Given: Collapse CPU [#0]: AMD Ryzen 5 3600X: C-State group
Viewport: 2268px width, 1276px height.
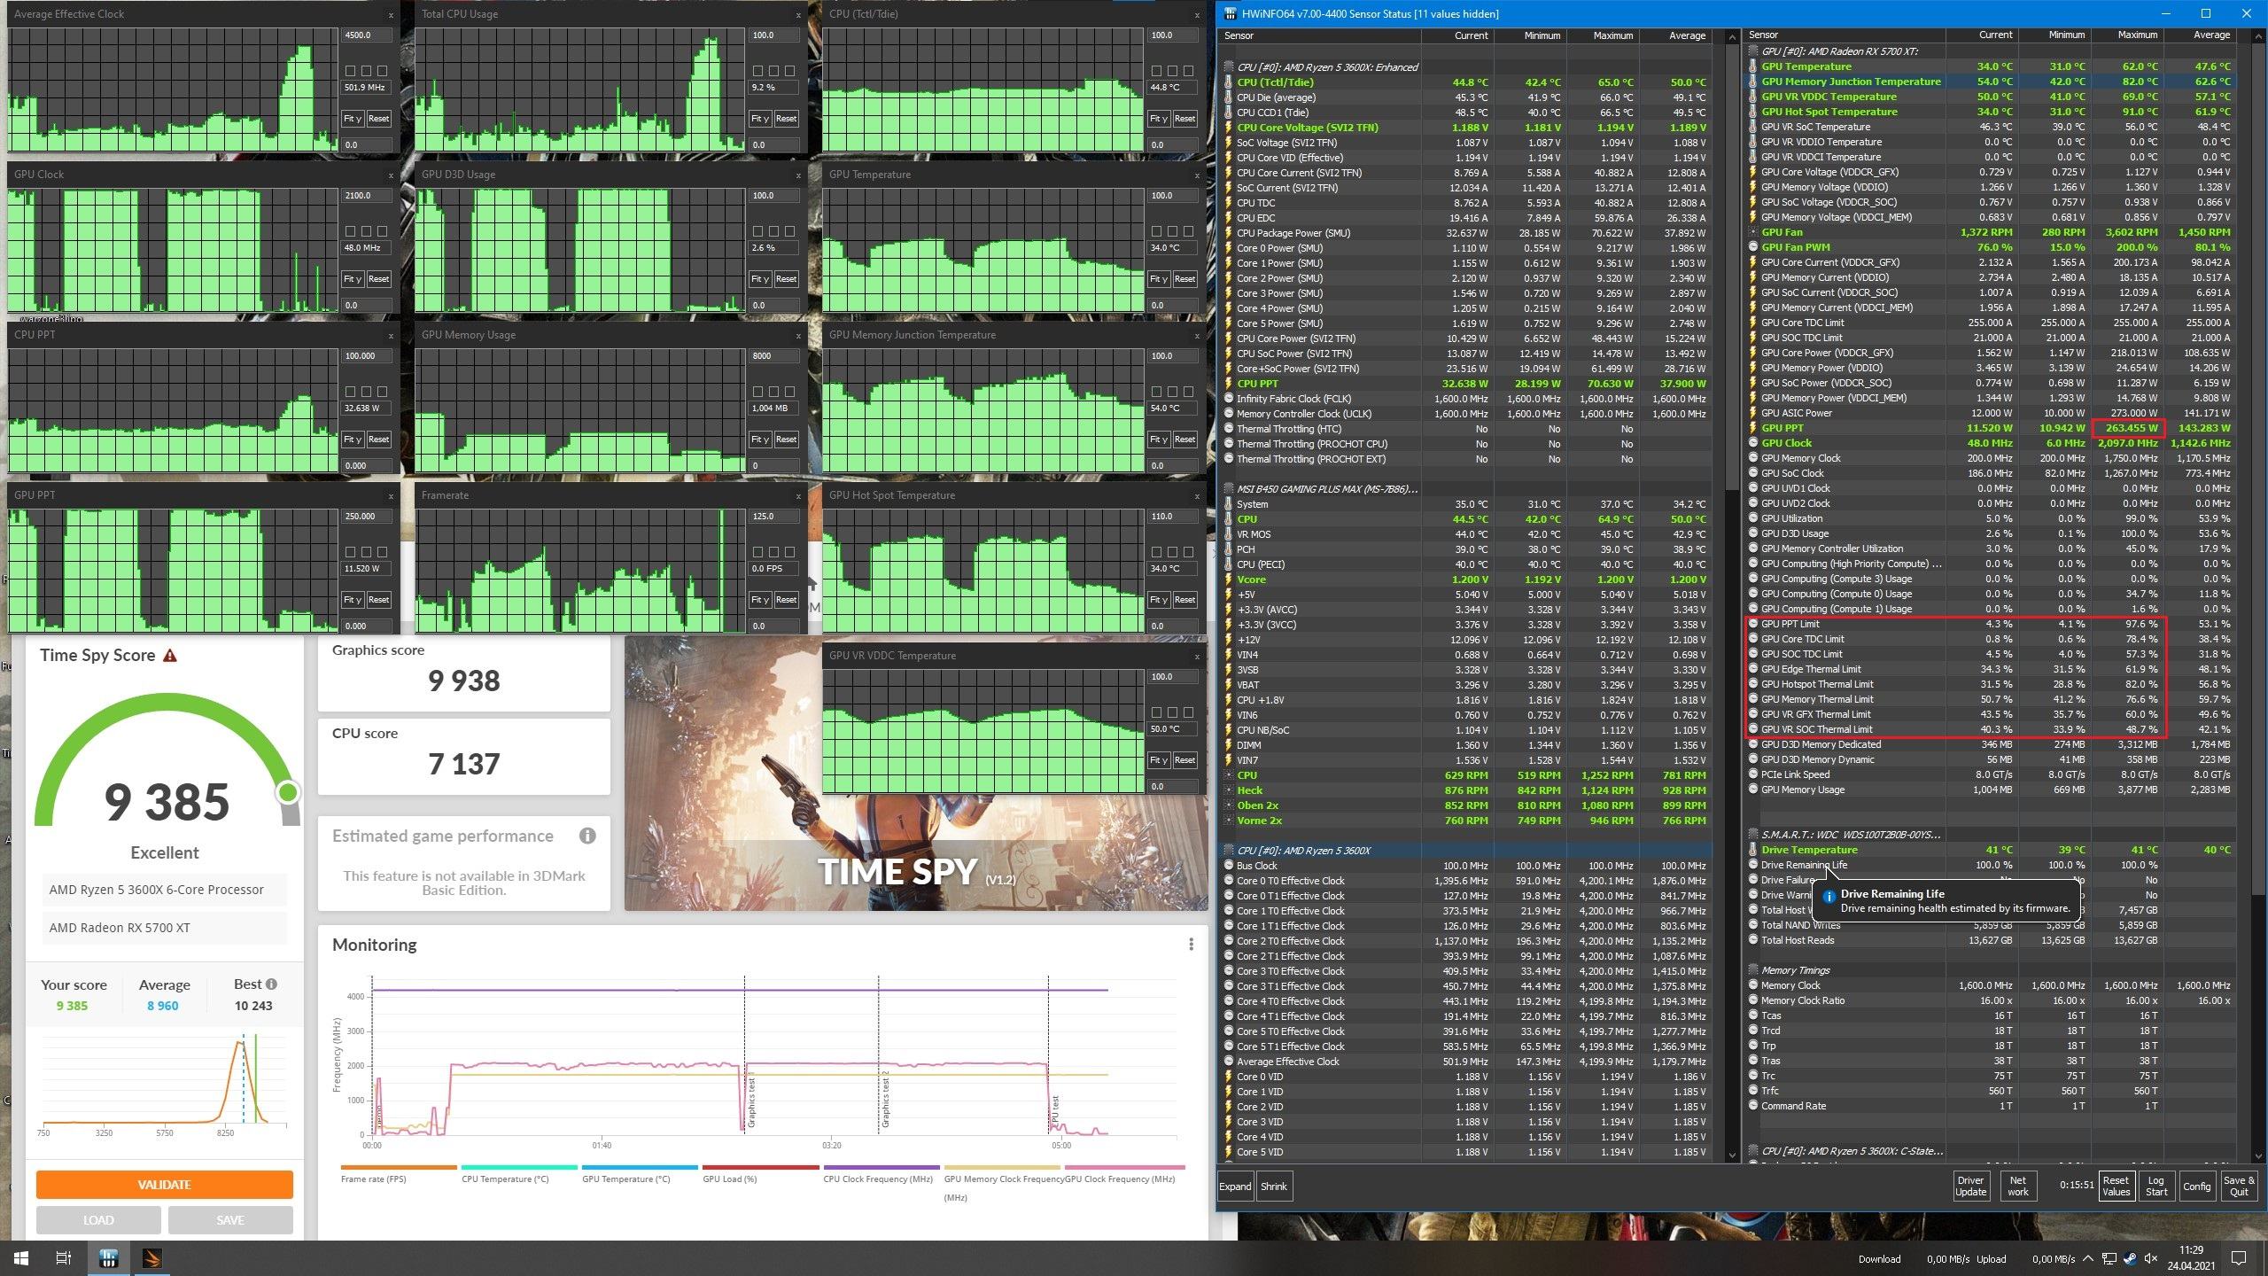Looking at the screenshot, I should pyautogui.click(x=1753, y=1151).
